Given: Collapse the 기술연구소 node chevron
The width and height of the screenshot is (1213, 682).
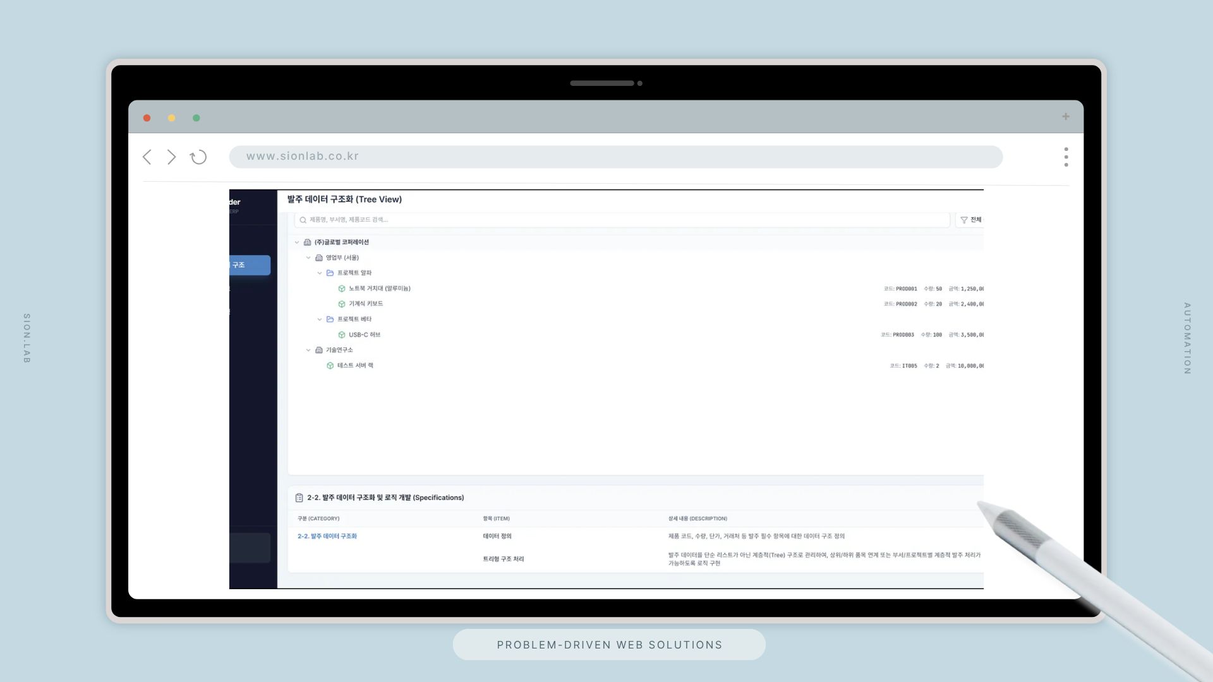Looking at the screenshot, I should [308, 350].
